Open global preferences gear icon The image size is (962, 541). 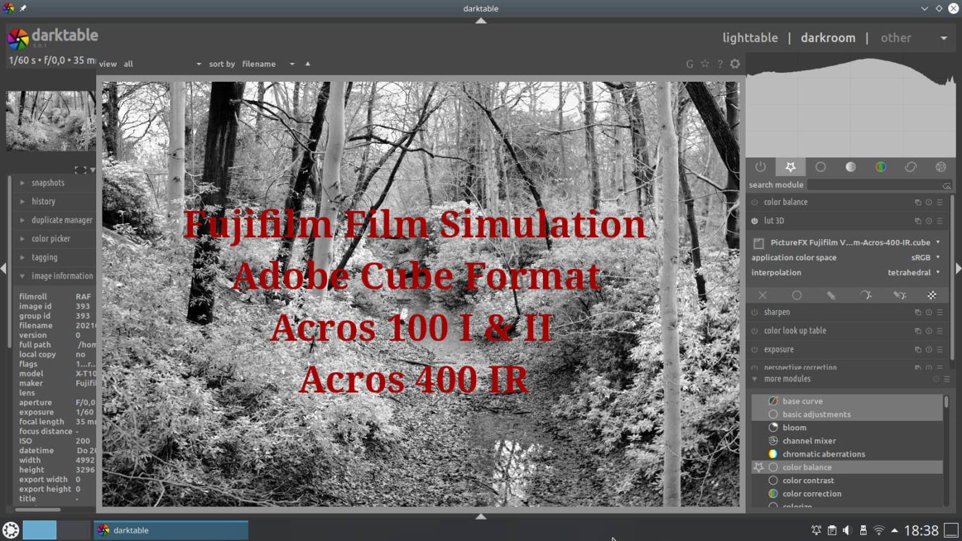(x=735, y=64)
